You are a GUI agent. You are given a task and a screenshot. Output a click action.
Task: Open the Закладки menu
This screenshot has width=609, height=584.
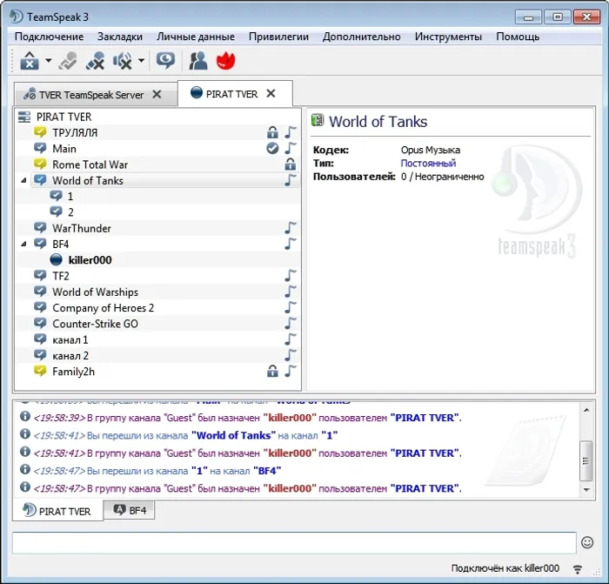[x=120, y=37]
